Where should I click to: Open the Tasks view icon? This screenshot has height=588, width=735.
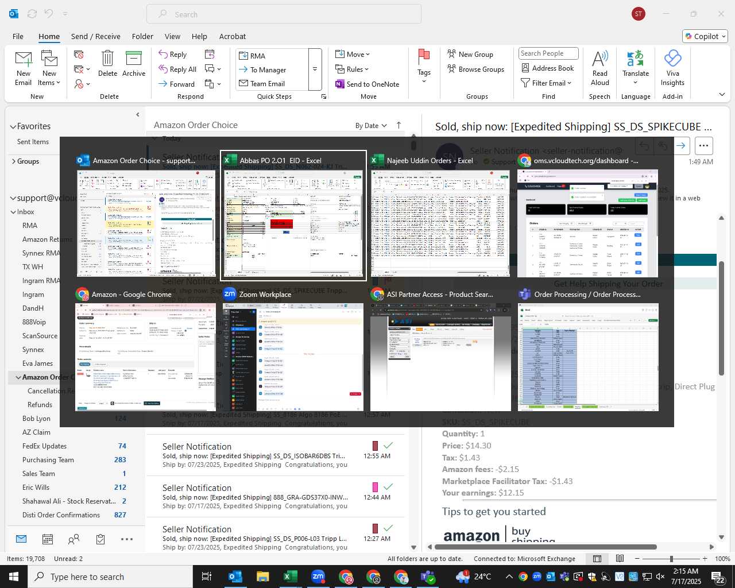pyautogui.click(x=100, y=539)
